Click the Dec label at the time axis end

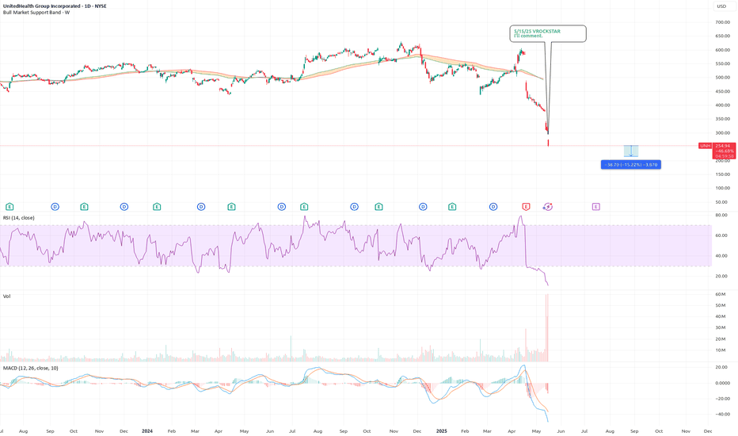tap(707, 430)
